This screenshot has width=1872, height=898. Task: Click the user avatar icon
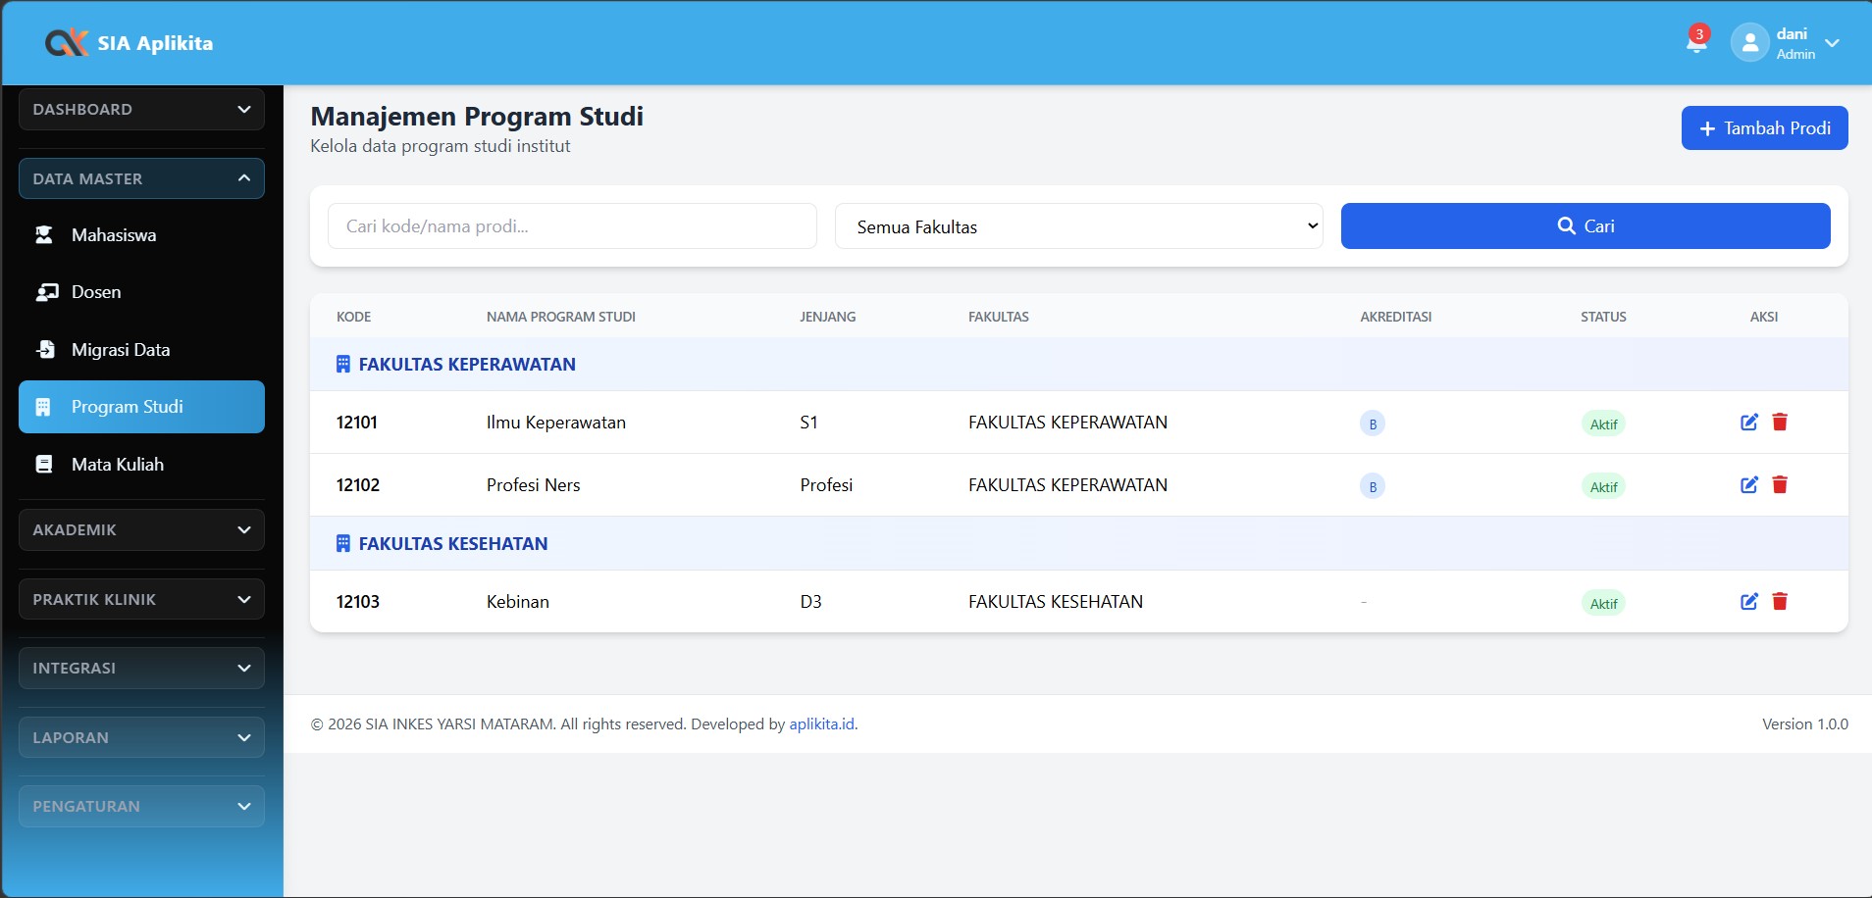(1749, 43)
